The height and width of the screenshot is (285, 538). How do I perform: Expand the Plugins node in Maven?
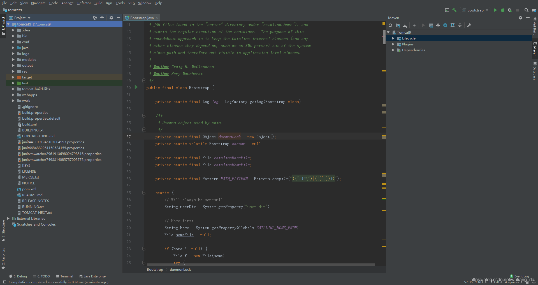click(x=393, y=44)
